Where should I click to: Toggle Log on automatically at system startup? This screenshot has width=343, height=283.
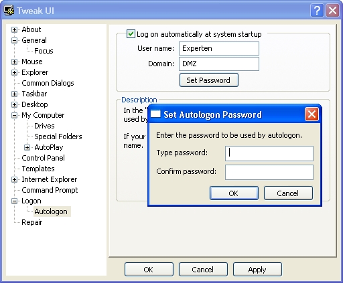[x=131, y=34]
